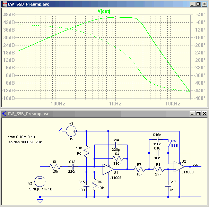Select capacitor C17 symbol
Image resolution: width=209 pixels, height=207 pixels.
(x=168, y=186)
